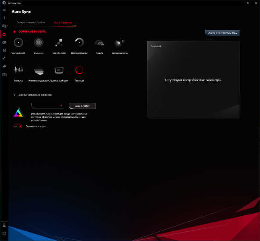The image size is (260, 241).
Task: Open the hamburger menu in sidebar
Action: [4, 10]
